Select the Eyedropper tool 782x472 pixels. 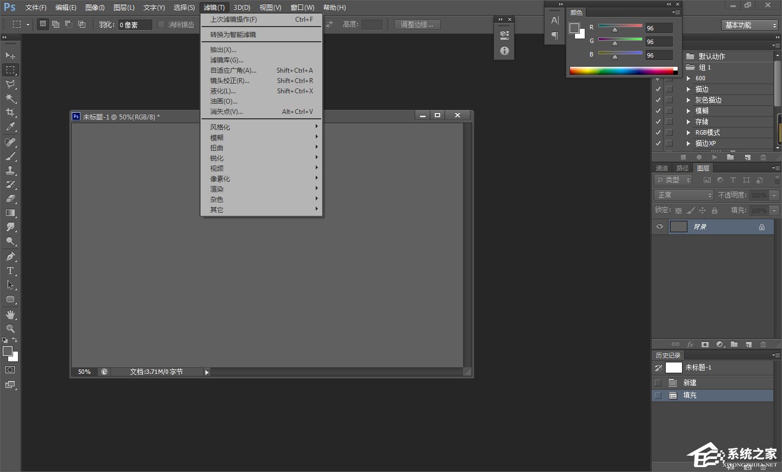click(x=10, y=127)
